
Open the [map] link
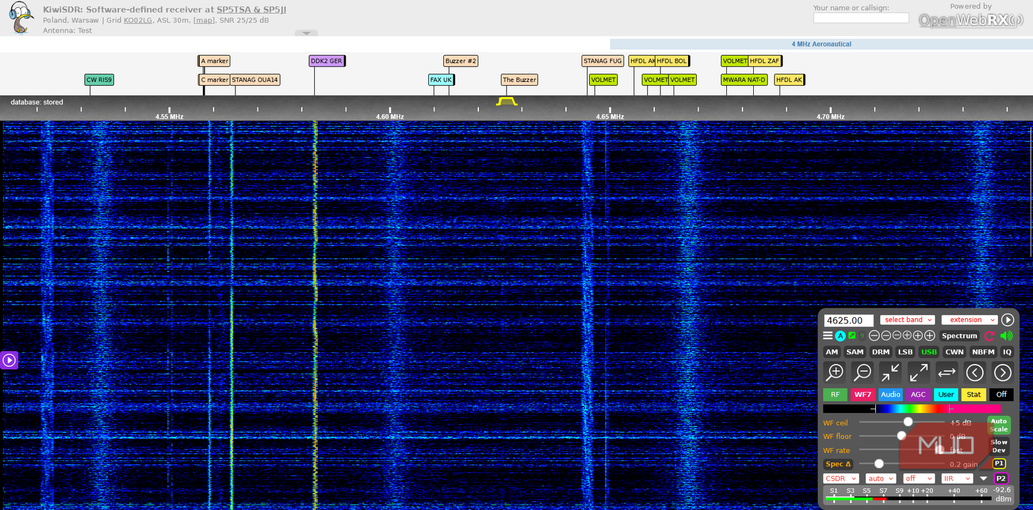point(203,20)
